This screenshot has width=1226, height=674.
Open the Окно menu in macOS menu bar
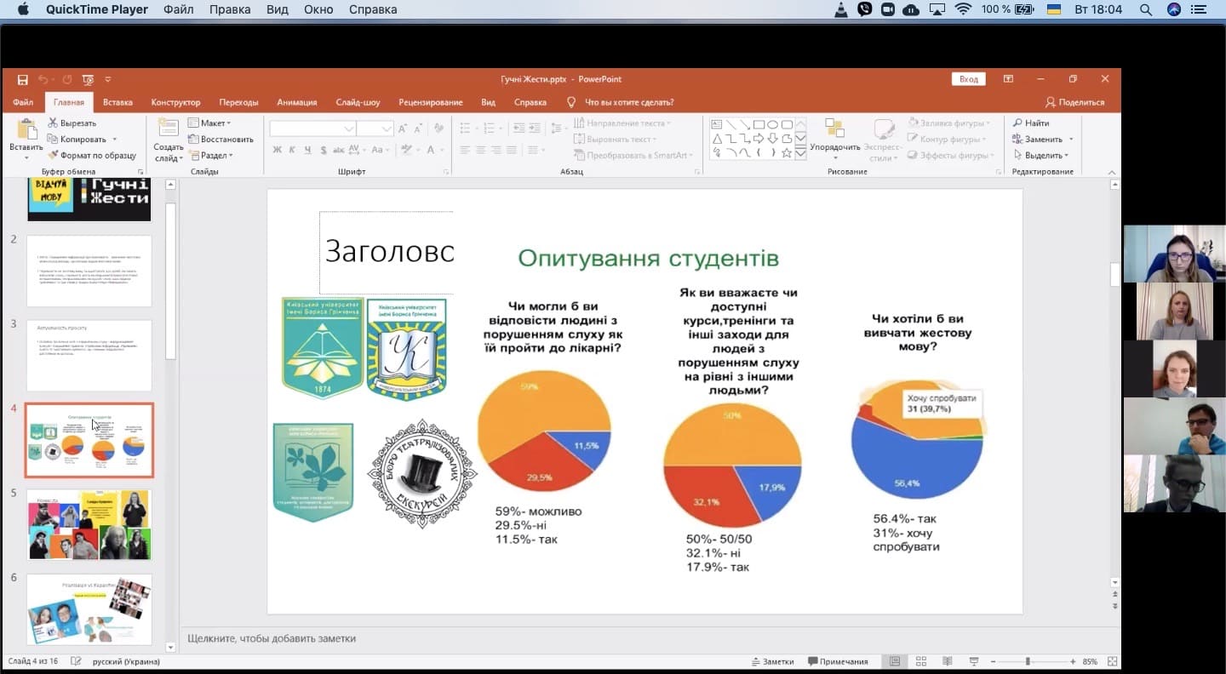tap(318, 9)
